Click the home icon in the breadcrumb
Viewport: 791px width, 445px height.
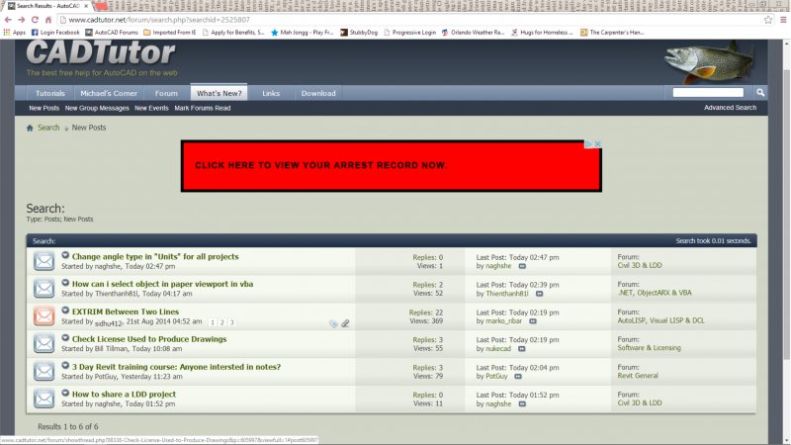(x=30, y=128)
